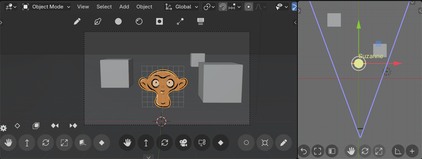This screenshot has height=159, width=422.
Task: Expand the sidebar arrow on the main viewport's right edge
Action: pyautogui.click(x=295, y=23)
